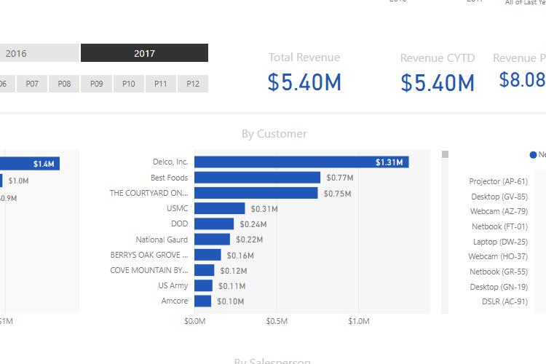
Task: Choose period P12 in the slicer
Action: tap(193, 84)
